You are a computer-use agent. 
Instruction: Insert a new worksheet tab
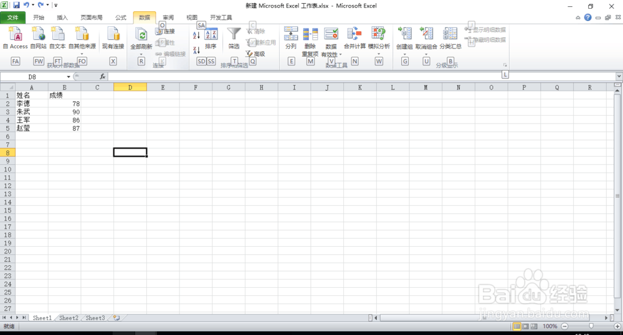[117, 318]
